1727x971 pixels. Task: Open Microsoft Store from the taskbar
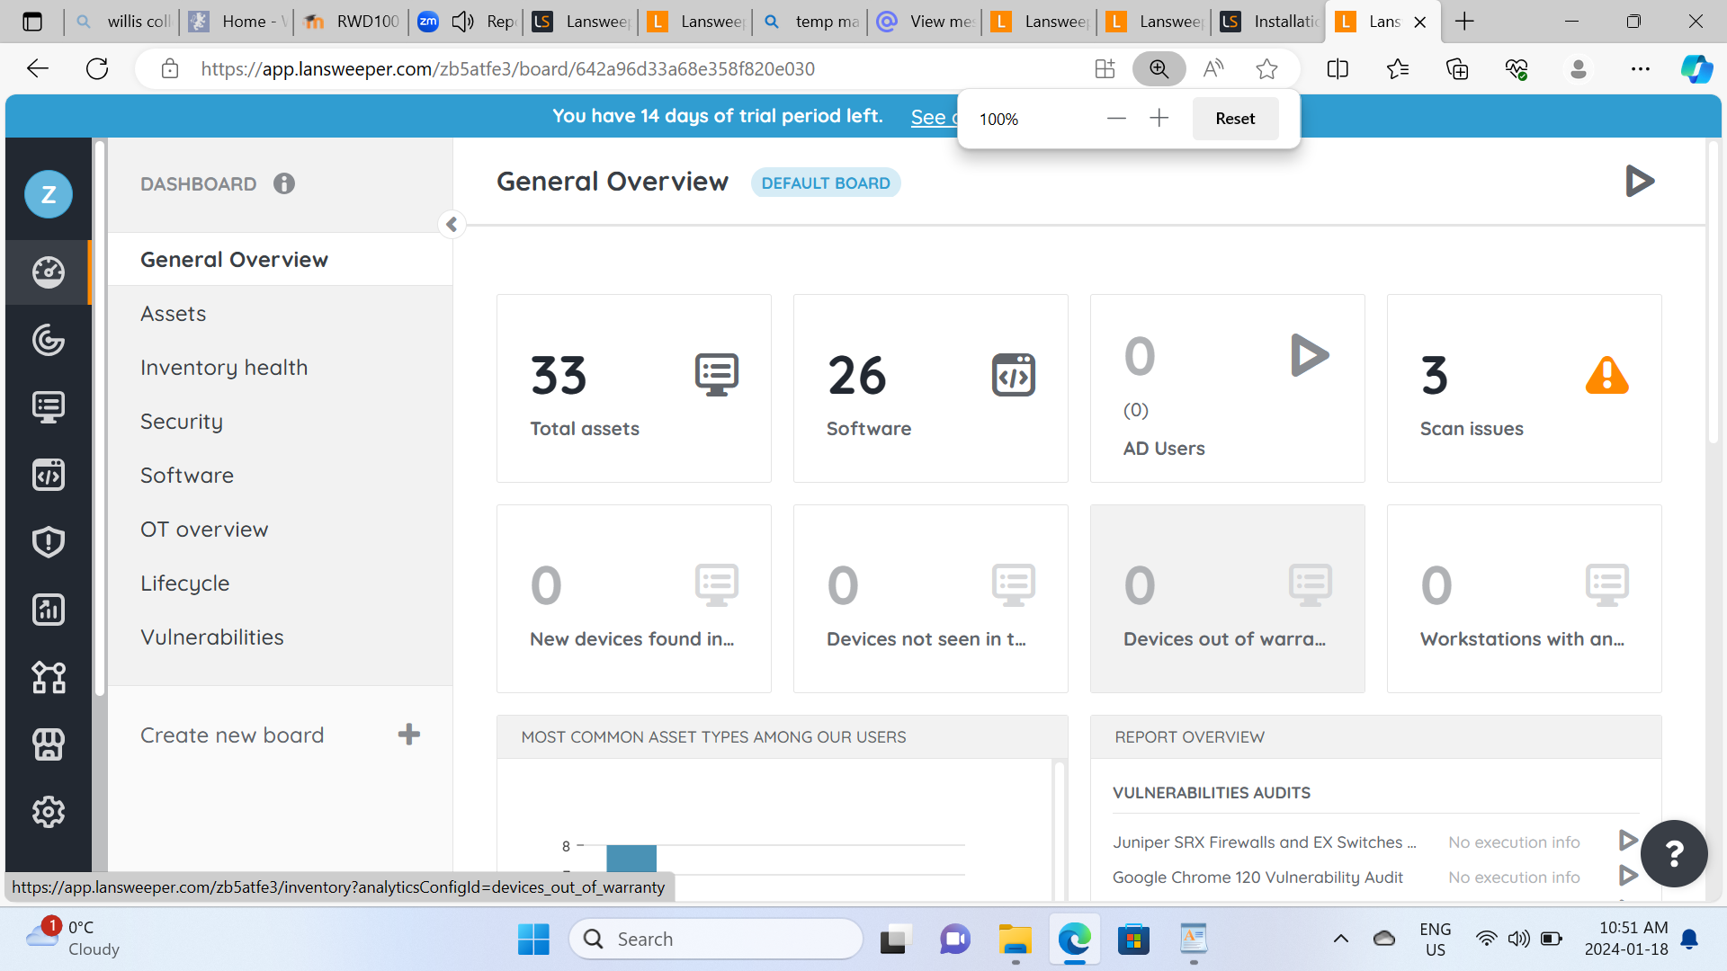click(1133, 940)
